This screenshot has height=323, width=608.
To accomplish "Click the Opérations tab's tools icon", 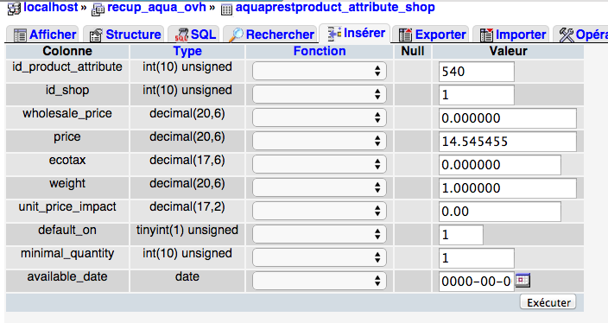I will (x=567, y=35).
